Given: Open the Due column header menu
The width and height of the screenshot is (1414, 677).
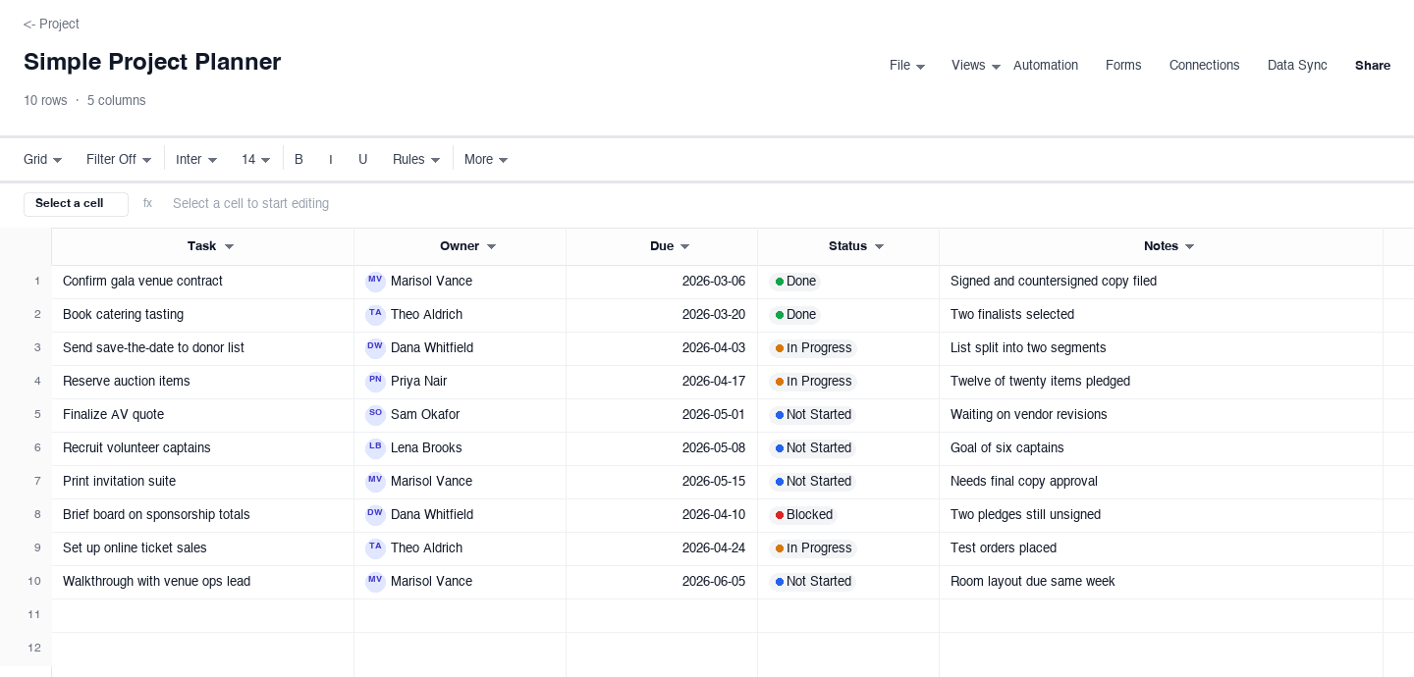Looking at the screenshot, I should tap(684, 246).
